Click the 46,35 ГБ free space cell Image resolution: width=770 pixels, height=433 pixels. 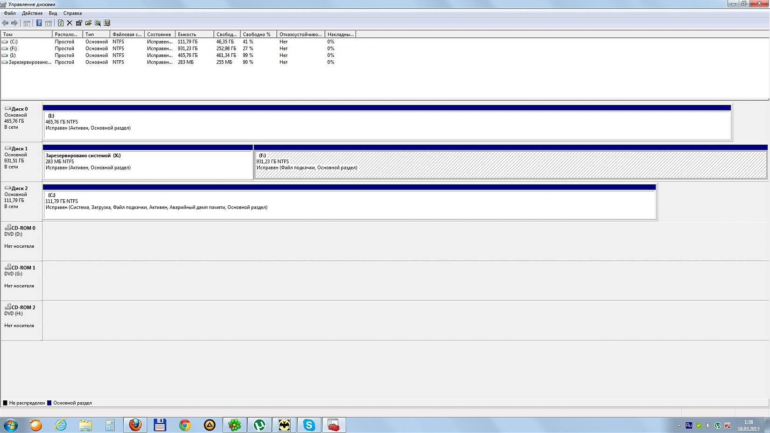[225, 42]
